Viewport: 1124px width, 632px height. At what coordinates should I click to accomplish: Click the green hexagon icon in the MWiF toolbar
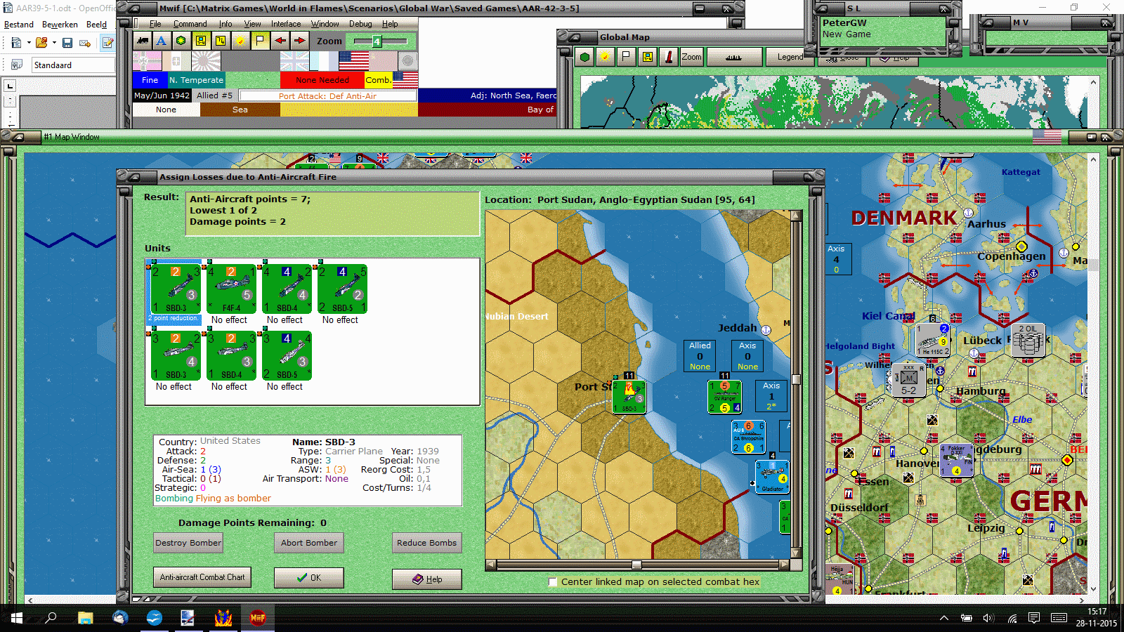pyautogui.click(x=181, y=41)
